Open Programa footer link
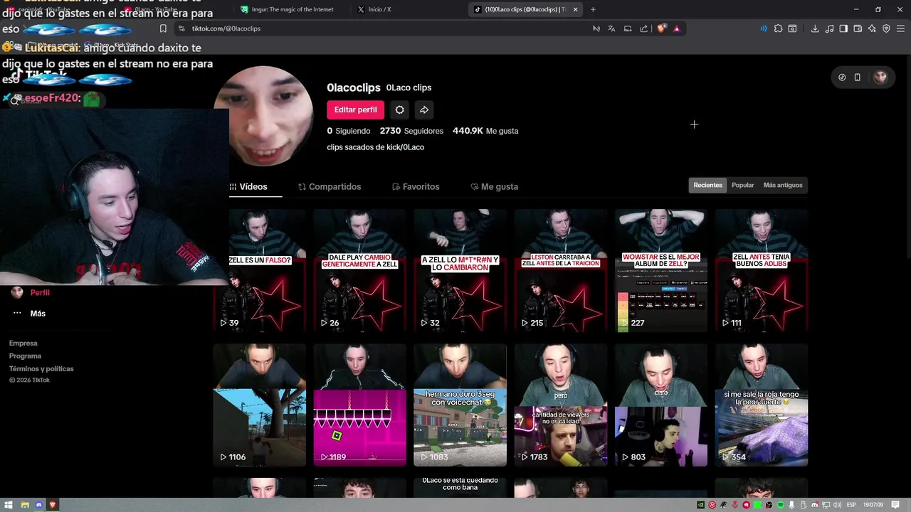 click(25, 356)
